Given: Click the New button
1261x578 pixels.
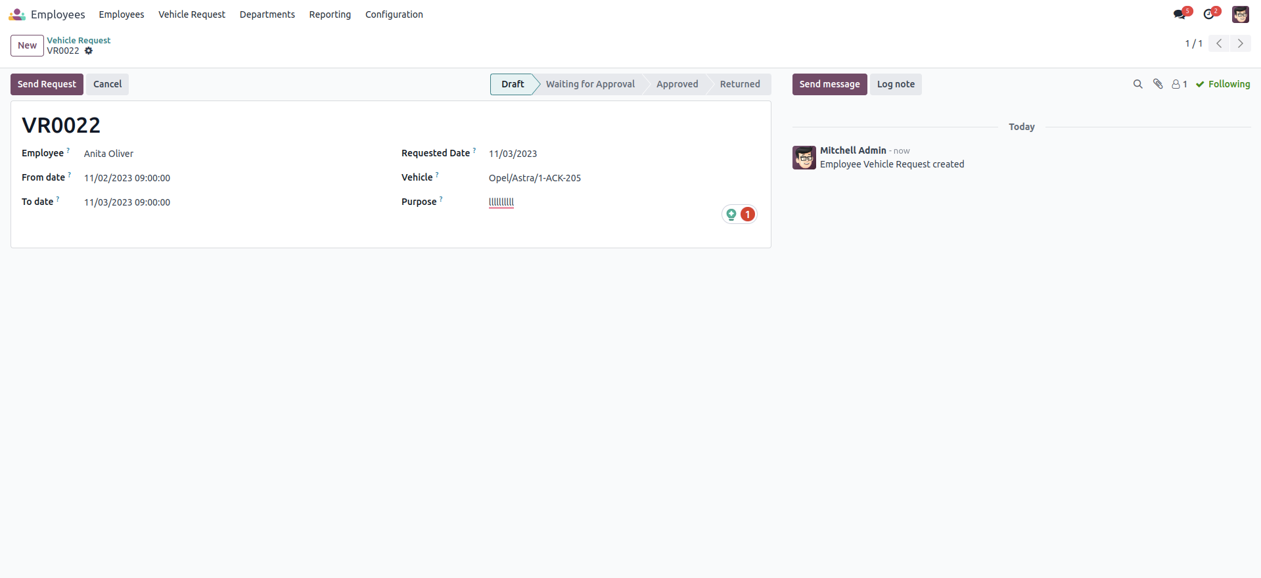Looking at the screenshot, I should (27, 45).
